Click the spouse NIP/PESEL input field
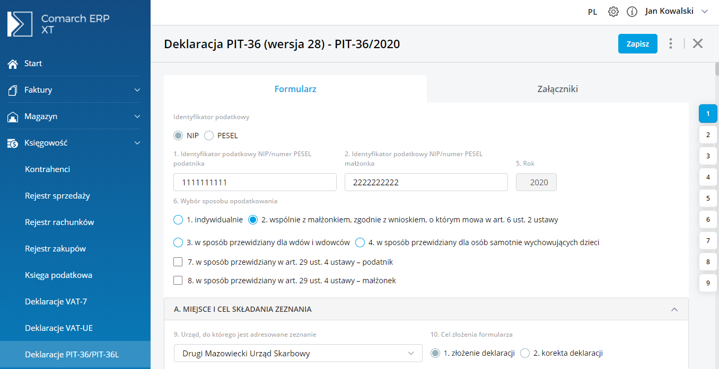719x369 pixels. (426, 183)
